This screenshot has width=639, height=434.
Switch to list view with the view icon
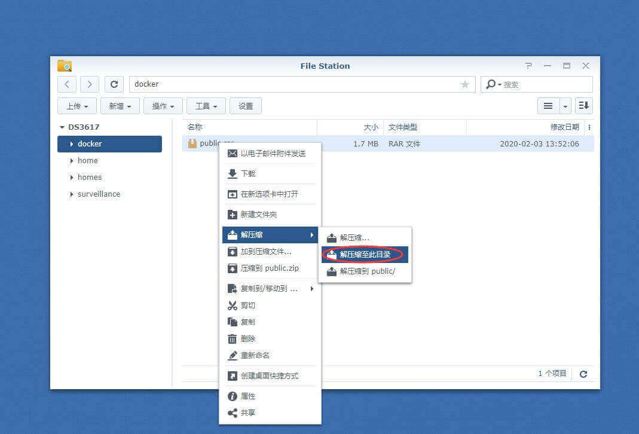click(x=548, y=106)
